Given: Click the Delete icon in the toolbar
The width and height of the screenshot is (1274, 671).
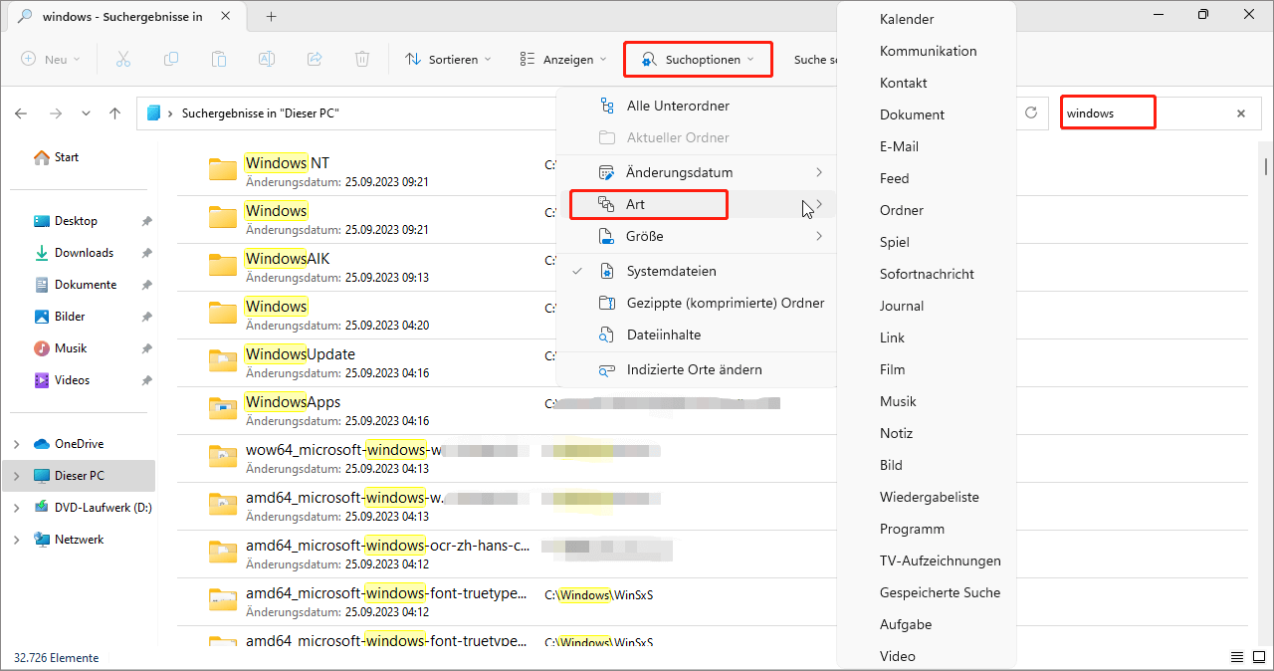Looking at the screenshot, I should tap(362, 59).
